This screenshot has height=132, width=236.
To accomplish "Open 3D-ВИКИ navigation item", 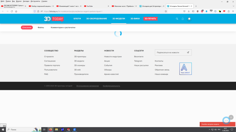I will tap(135, 19).
